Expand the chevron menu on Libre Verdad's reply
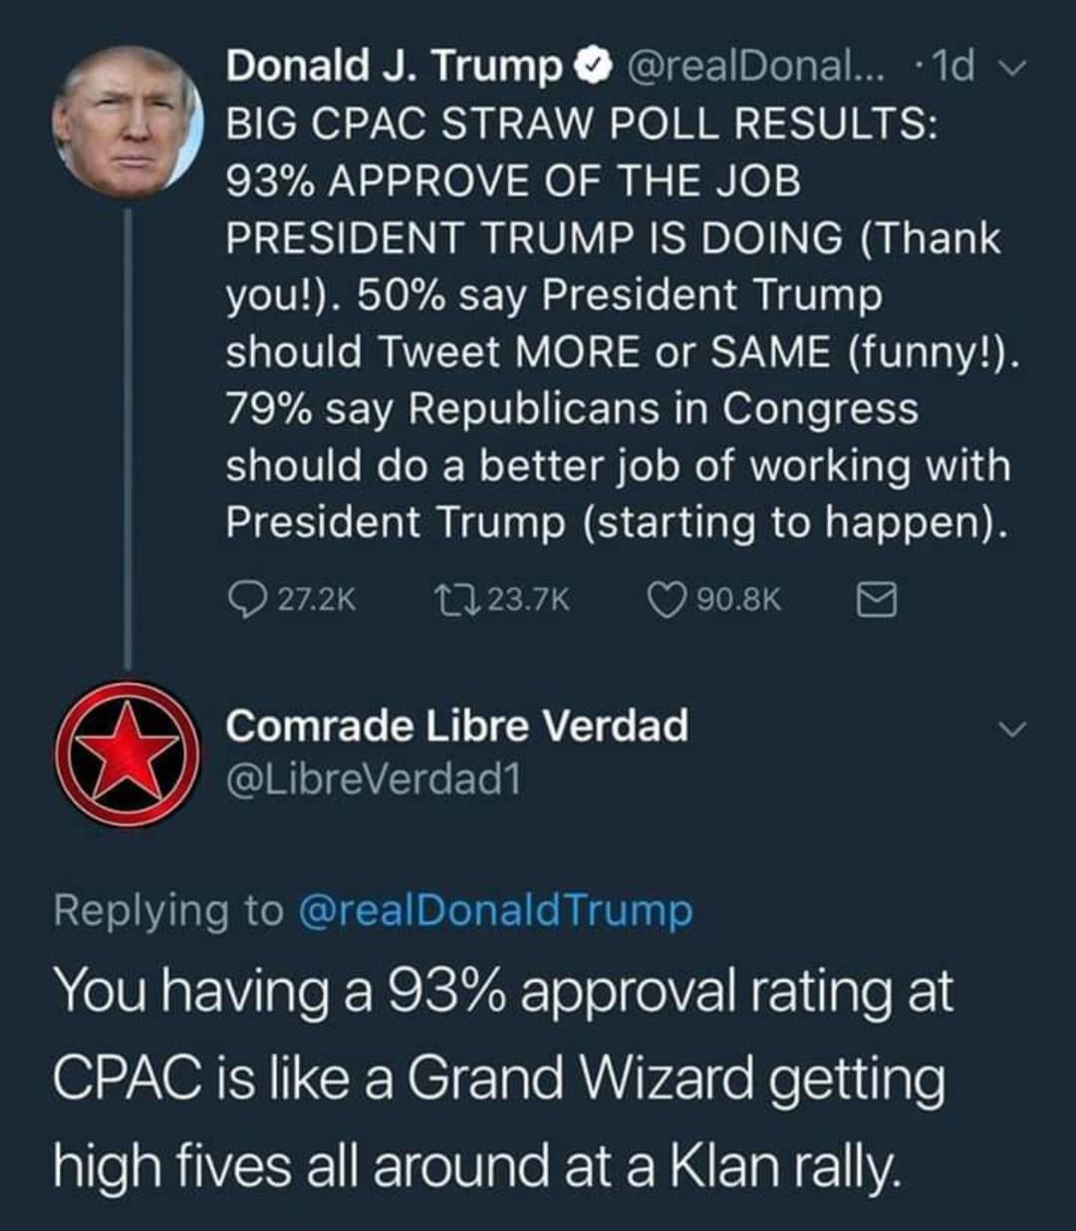The width and height of the screenshot is (1076, 1231). [x=1011, y=731]
